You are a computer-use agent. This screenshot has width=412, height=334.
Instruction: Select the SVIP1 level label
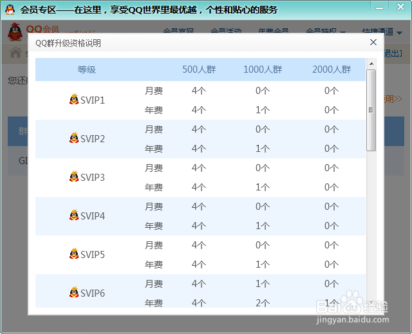(x=93, y=100)
